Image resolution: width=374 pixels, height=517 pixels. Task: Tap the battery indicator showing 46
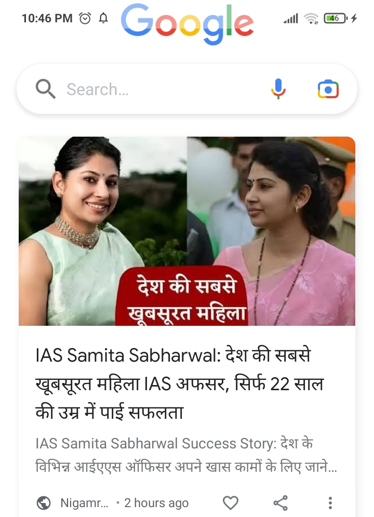click(x=336, y=18)
